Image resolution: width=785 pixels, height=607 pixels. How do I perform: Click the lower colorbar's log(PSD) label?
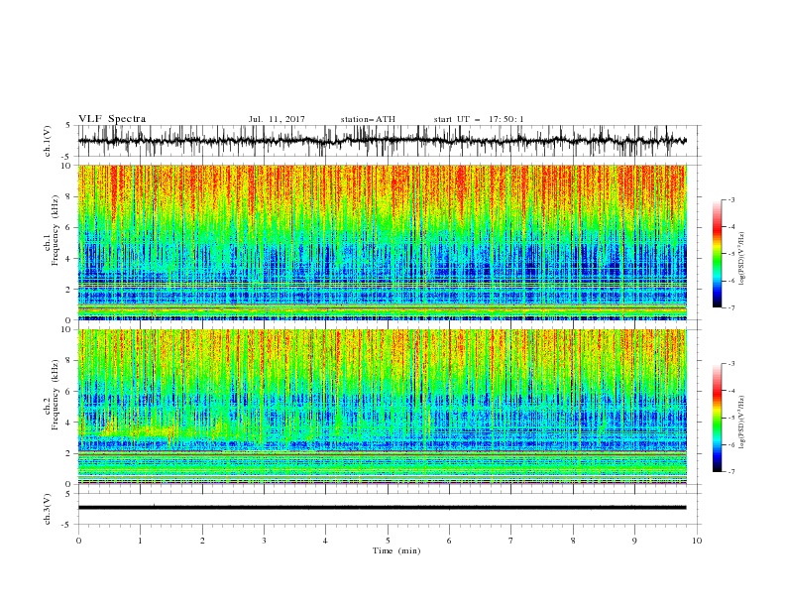pos(742,423)
